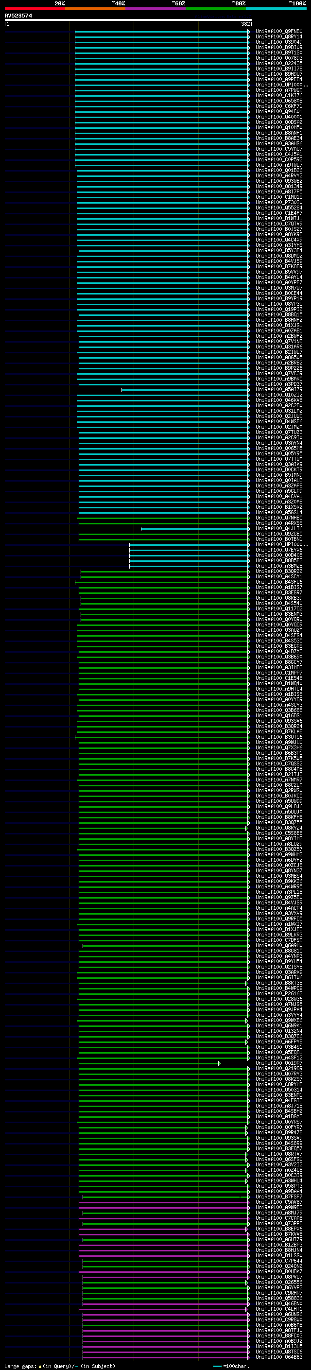Select label UniRef100_B8ANF1

[279, 133]
